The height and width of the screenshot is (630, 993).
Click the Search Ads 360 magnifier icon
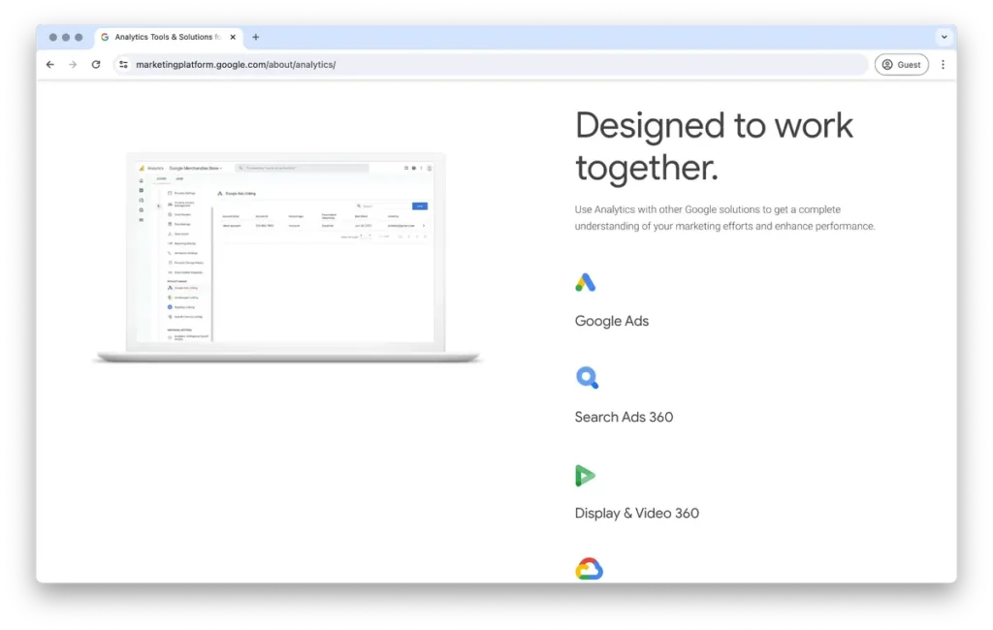click(587, 378)
